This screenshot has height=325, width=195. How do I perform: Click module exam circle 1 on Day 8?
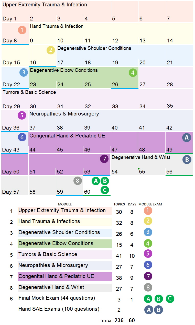[x=22, y=30]
